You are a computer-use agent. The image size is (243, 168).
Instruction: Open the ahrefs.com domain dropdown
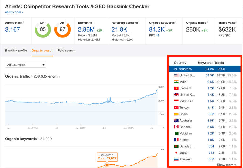pos(14,12)
